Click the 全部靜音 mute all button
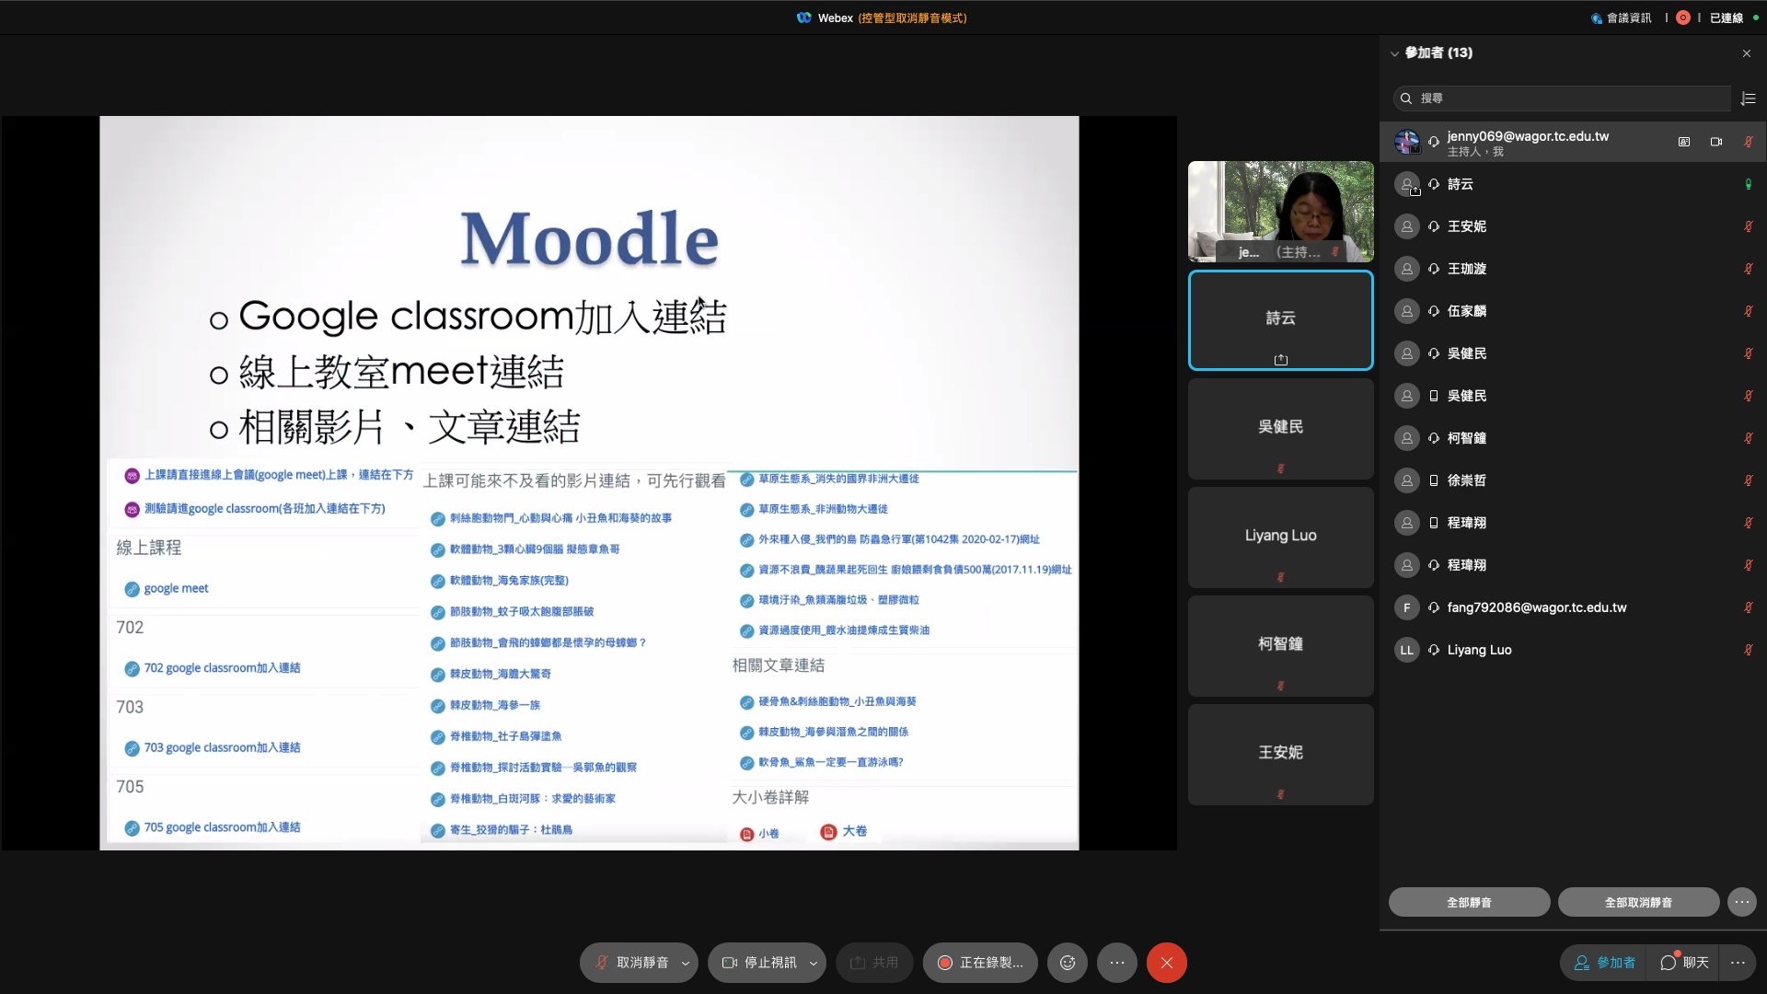 point(1469,902)
